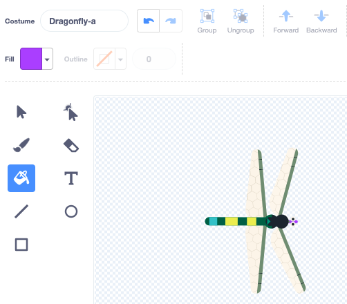Expand the Outline color dropdown arrow
This screenshot has height=304, width=347.
pyautogui.click(x=120, y=59)
